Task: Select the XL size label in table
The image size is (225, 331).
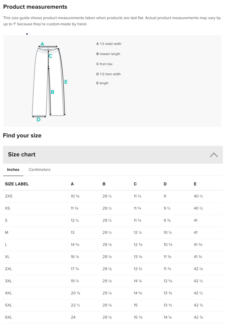Action: click(7, 257)
